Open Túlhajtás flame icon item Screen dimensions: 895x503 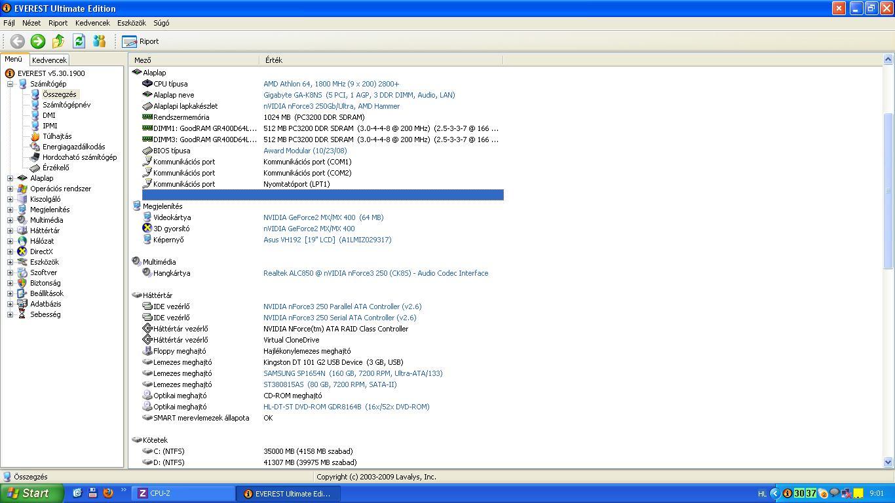(x=35, y=136)
